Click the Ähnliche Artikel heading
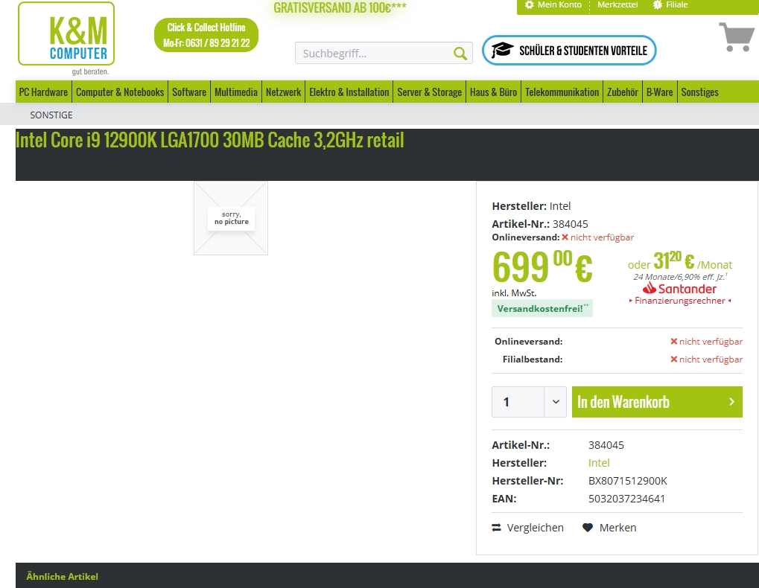The image size is (759, 588). pos(62,576)
